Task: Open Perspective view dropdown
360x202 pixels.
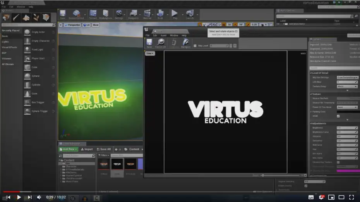Action: 72,25
